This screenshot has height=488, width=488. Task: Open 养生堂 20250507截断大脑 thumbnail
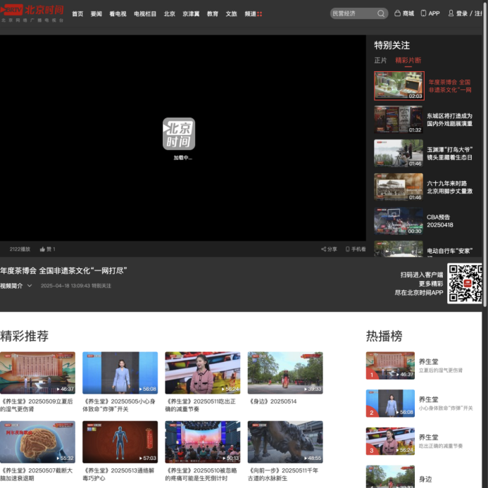(x=37, y=442)
